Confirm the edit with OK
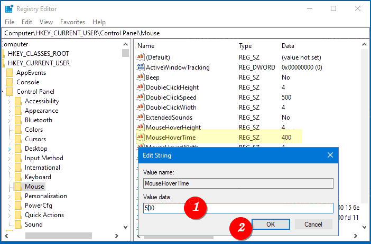This screenshot has width=371, height=244. tap(271, 224)
